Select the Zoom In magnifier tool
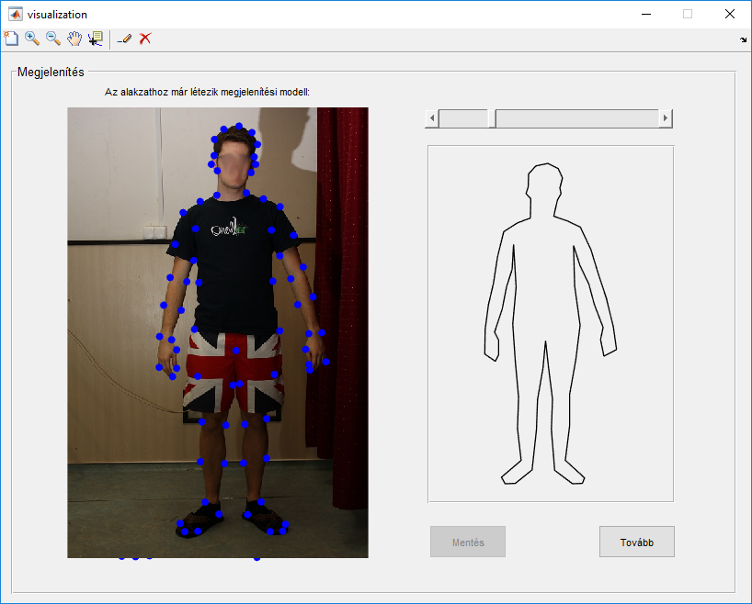This screenshot has width=752, height=604. [x=32, y=39]
